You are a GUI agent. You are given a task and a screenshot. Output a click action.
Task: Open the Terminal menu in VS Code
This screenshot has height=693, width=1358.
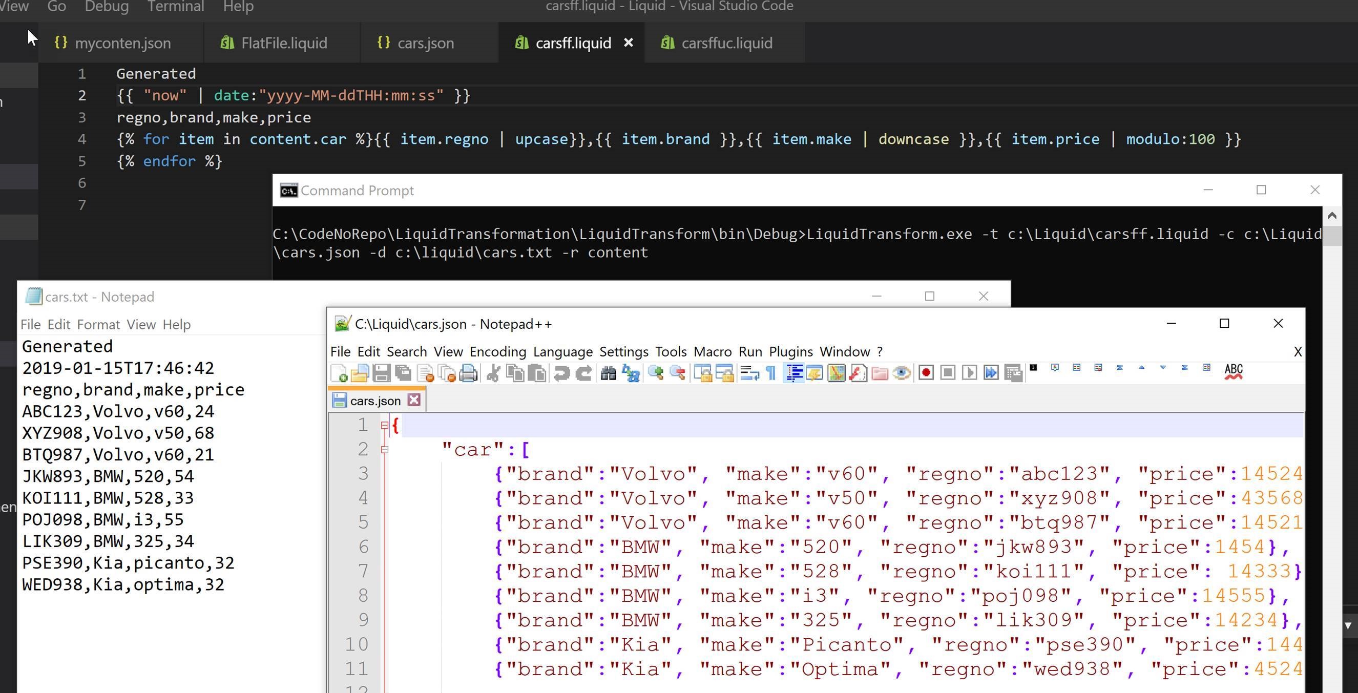(x=176, y=6)
